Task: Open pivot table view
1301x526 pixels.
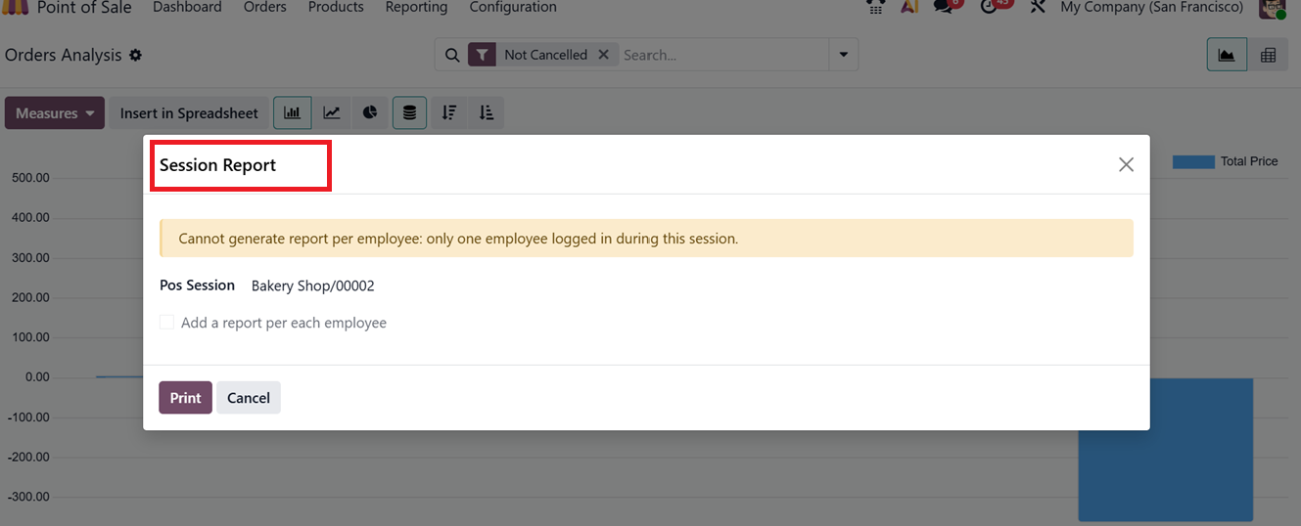Action: [1268, 56]
